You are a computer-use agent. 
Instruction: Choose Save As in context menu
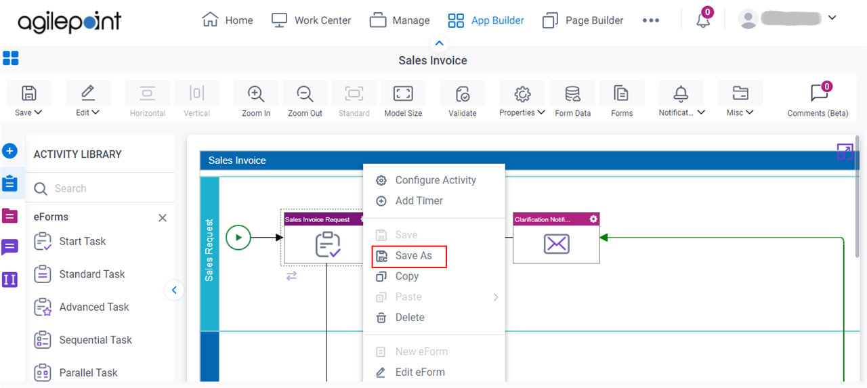pos(409,256)
